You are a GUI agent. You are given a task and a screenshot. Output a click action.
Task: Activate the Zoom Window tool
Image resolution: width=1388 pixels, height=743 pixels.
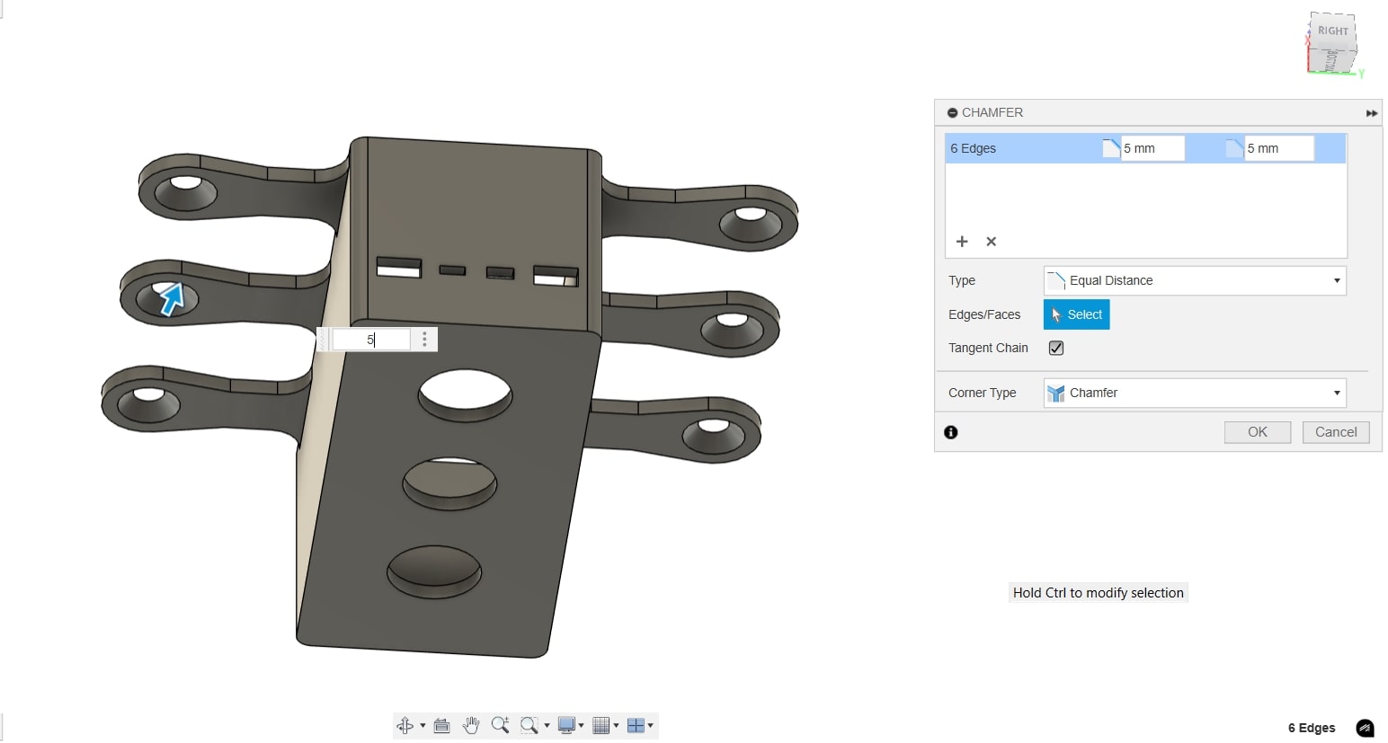529,726
